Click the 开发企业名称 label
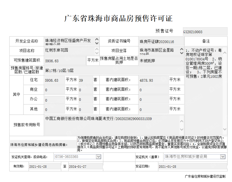The width and height of the screenshot is (232, 182). 27,41
